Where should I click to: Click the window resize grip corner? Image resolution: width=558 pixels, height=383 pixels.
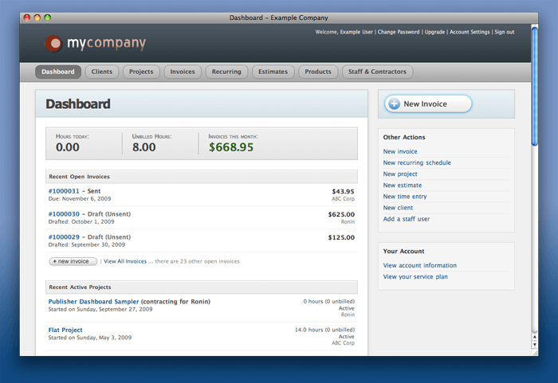[x=535, y=353]
